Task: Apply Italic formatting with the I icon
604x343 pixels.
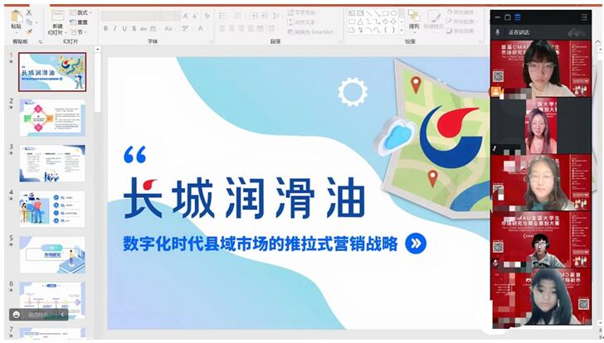Action: click(114, 28)
